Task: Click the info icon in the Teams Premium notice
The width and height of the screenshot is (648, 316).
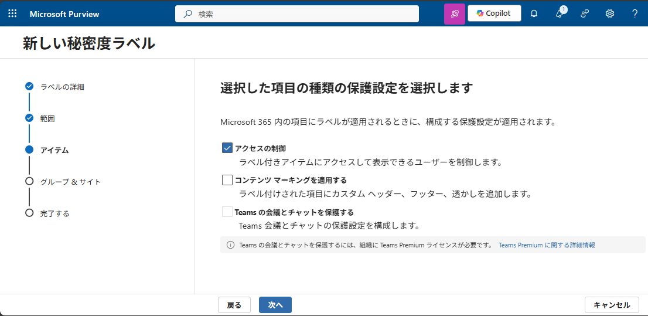Action: (x=231, y=245)
